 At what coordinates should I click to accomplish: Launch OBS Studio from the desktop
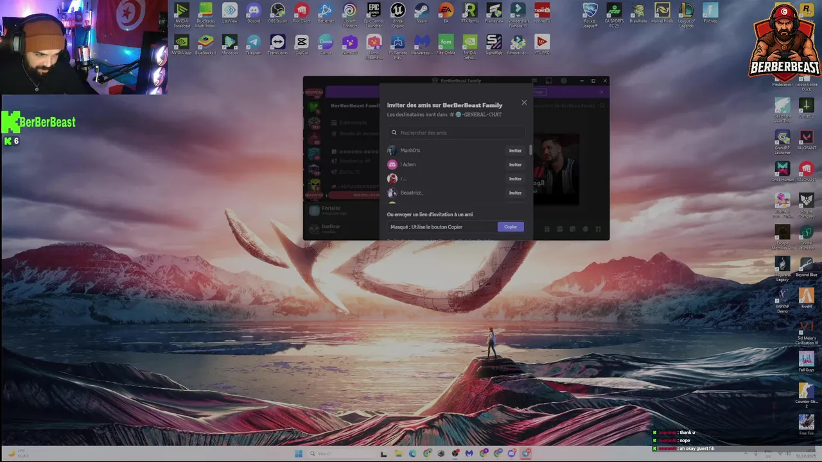pos(277,13)
